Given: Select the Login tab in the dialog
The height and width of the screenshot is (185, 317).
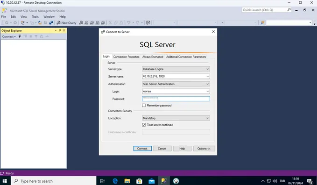Looking at the screenshot, I should [106, 57].
